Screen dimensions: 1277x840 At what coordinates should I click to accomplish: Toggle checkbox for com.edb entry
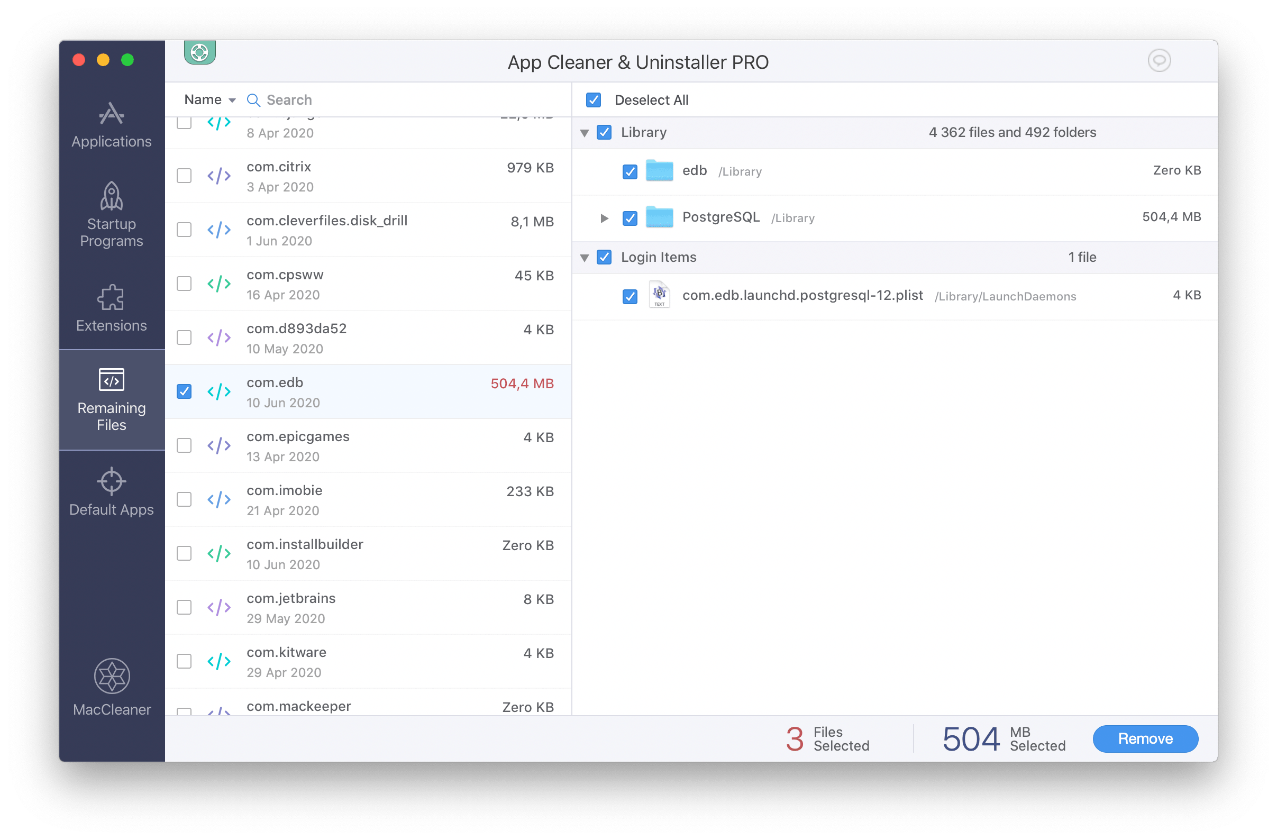click(x=184, y=390)
